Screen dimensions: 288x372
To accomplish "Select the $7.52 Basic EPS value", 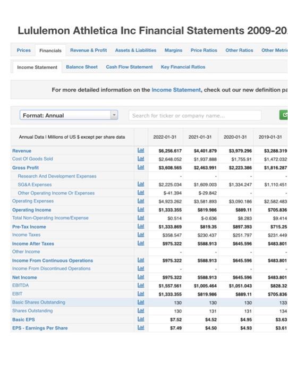I will pos(176,319).
